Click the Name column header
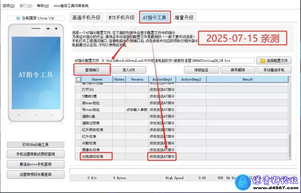The width and height of the screenshot is (301, 193). (x=97, y=79)
